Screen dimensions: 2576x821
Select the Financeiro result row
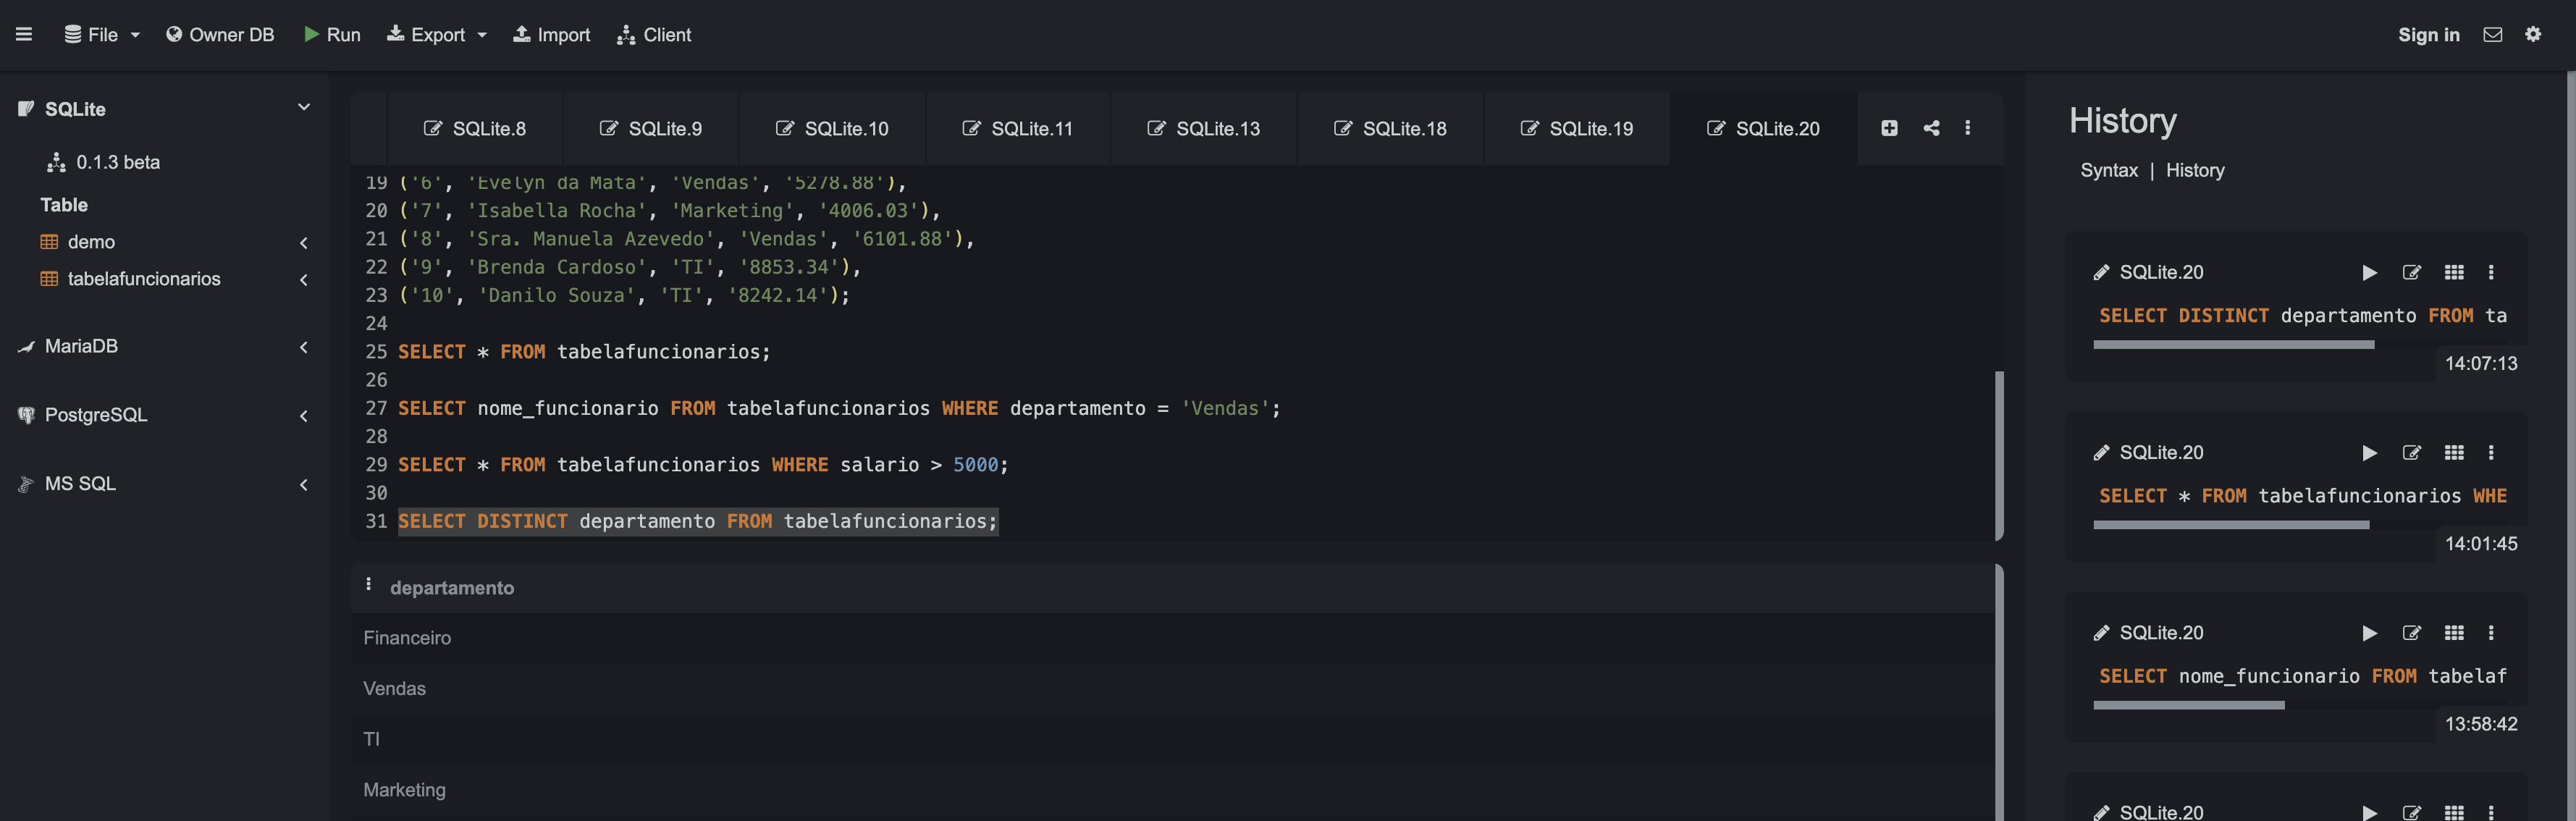coord(1172,638)
